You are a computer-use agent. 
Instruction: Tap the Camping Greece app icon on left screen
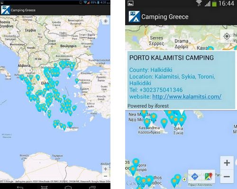(x=5, y=10)
